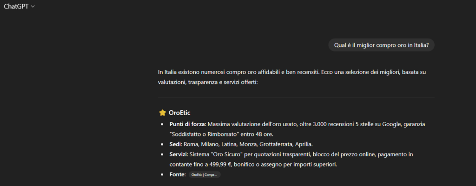The height and width of the screenshot is (186, 476).
Task: Click the bullet point before "Punti di forza"
Action: tap(162, 125)
